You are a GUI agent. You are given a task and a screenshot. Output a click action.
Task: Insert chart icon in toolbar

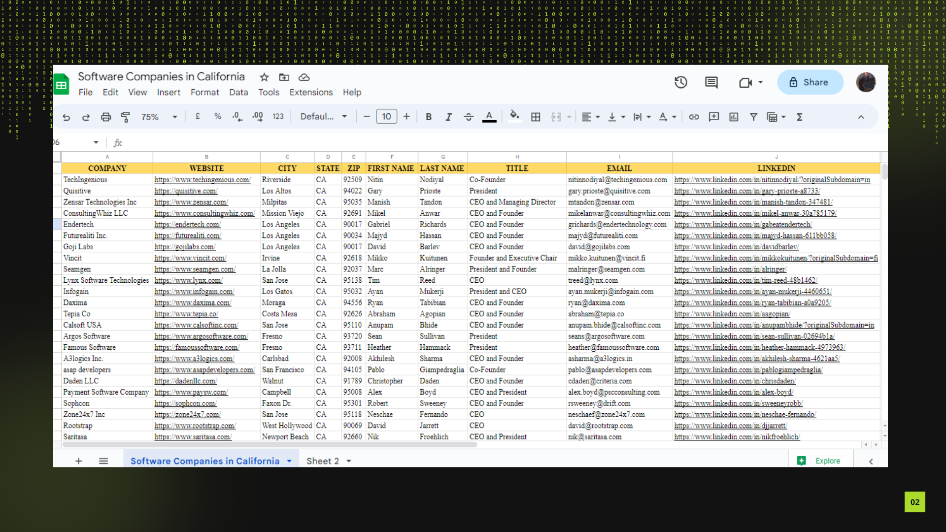(x=734, y=117)
